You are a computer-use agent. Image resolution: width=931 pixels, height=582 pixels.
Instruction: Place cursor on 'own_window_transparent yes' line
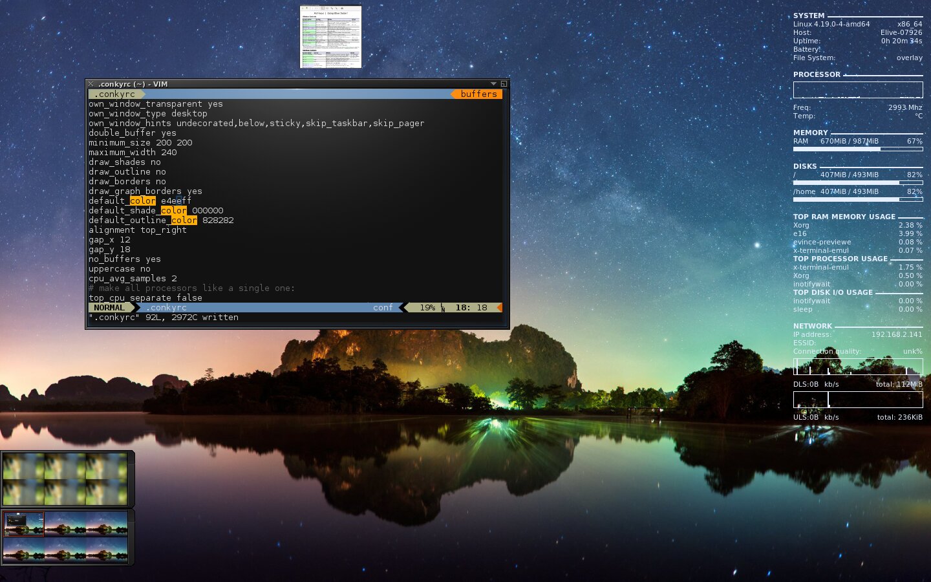(156, 104)
